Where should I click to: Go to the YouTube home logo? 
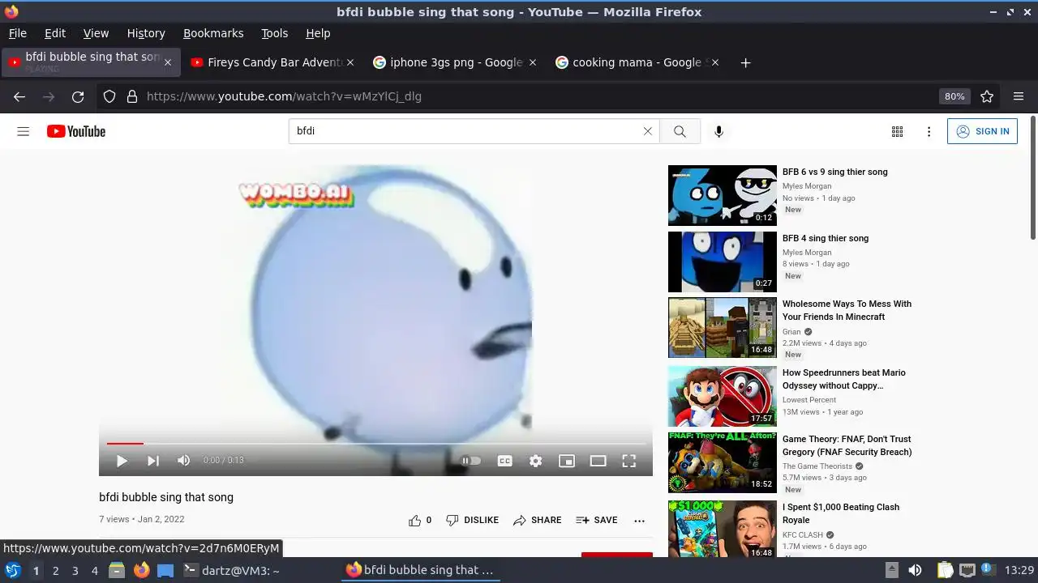click(76, 131)
